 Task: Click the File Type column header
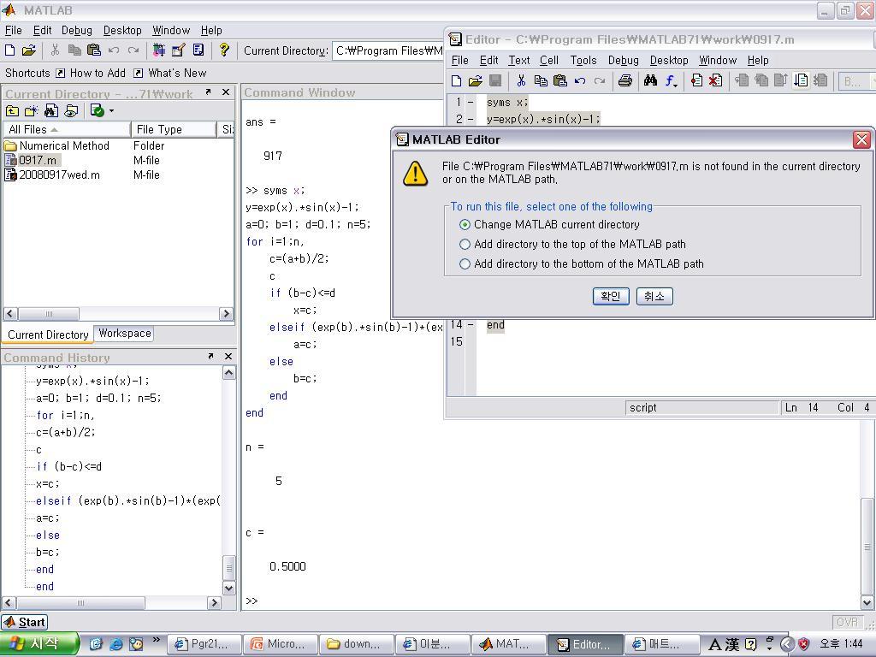coord(173,130)
